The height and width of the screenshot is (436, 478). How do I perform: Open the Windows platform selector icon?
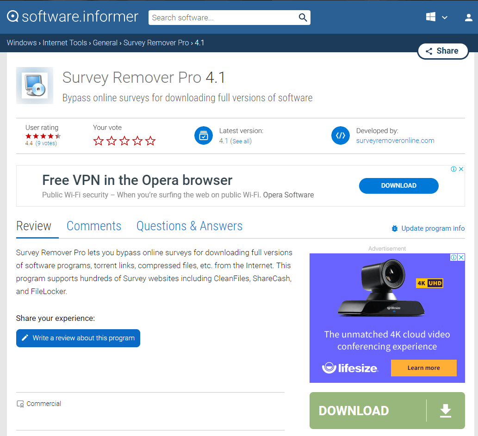coord(430,17)
